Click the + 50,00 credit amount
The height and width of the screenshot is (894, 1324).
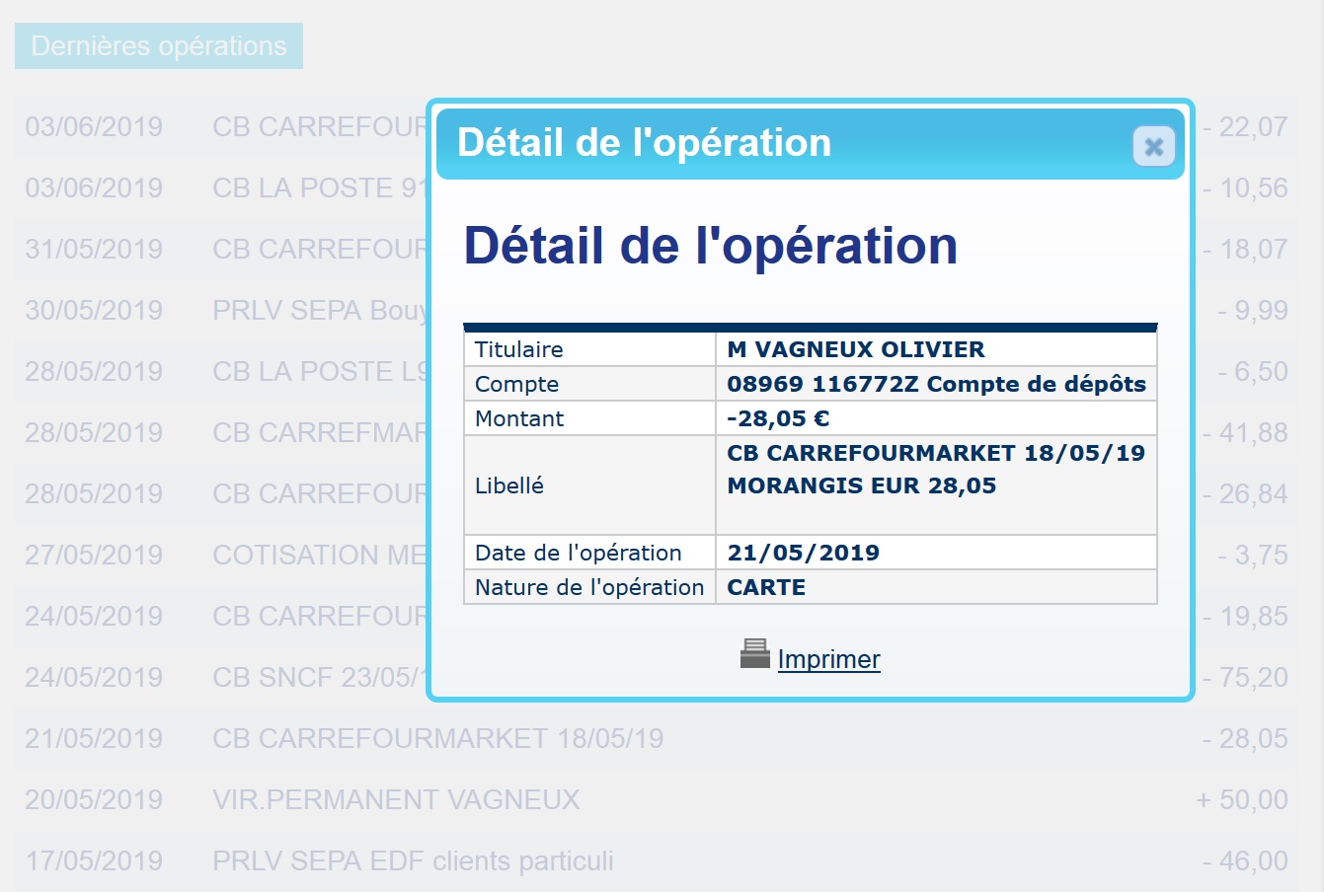click(x=1242, y=799)
